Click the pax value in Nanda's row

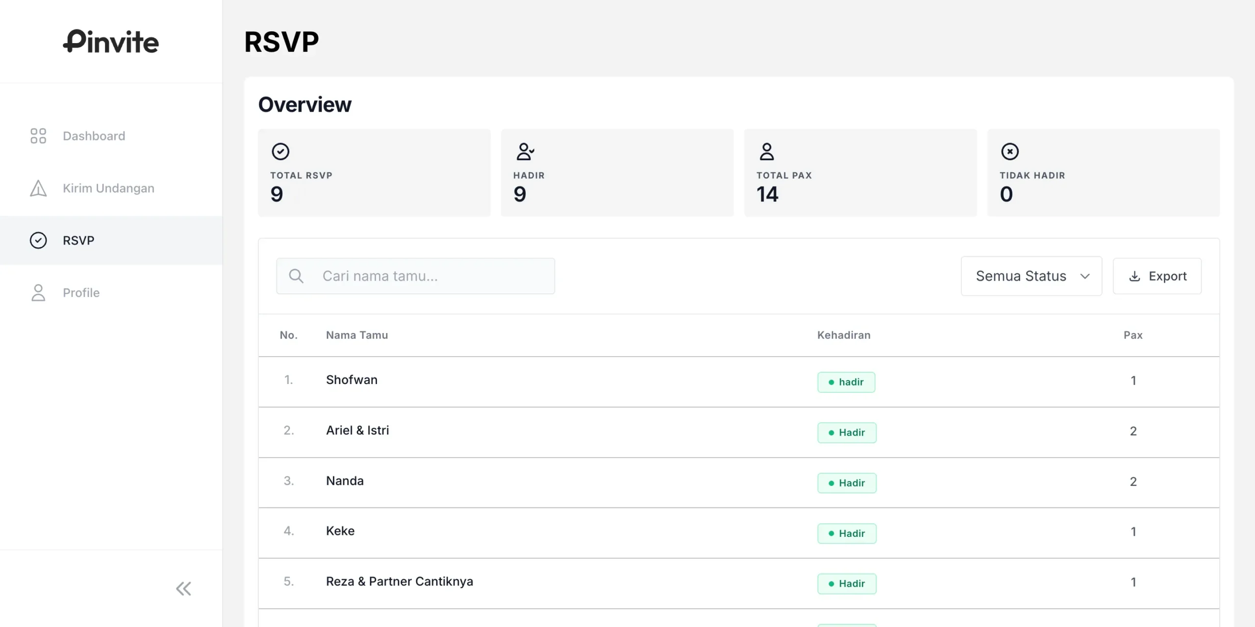[x=1133, y=482]
